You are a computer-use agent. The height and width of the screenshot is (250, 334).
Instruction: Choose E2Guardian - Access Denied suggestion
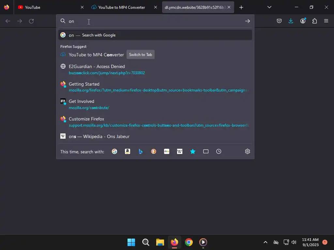click(x=155, y=70)
